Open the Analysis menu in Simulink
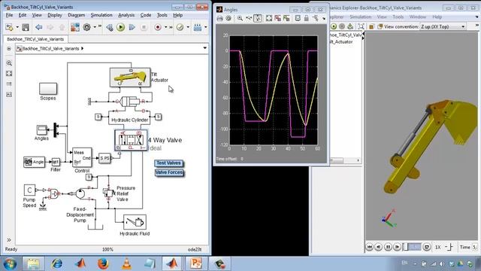This screenshot has width=481, height=271. (x=126, y=15)
